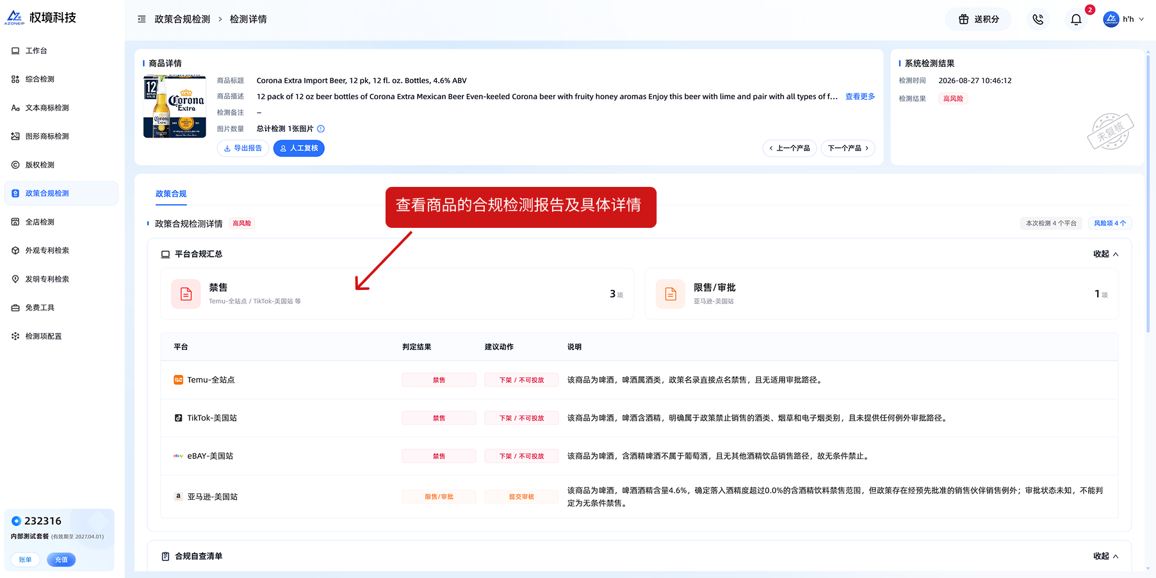This screenshot has width=1156, height=578.
Task: Click the 免费工具 toolbox icon
Action: pos(15,308)
